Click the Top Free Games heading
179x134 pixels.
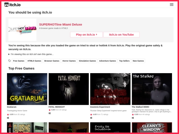tap(21, 68)
